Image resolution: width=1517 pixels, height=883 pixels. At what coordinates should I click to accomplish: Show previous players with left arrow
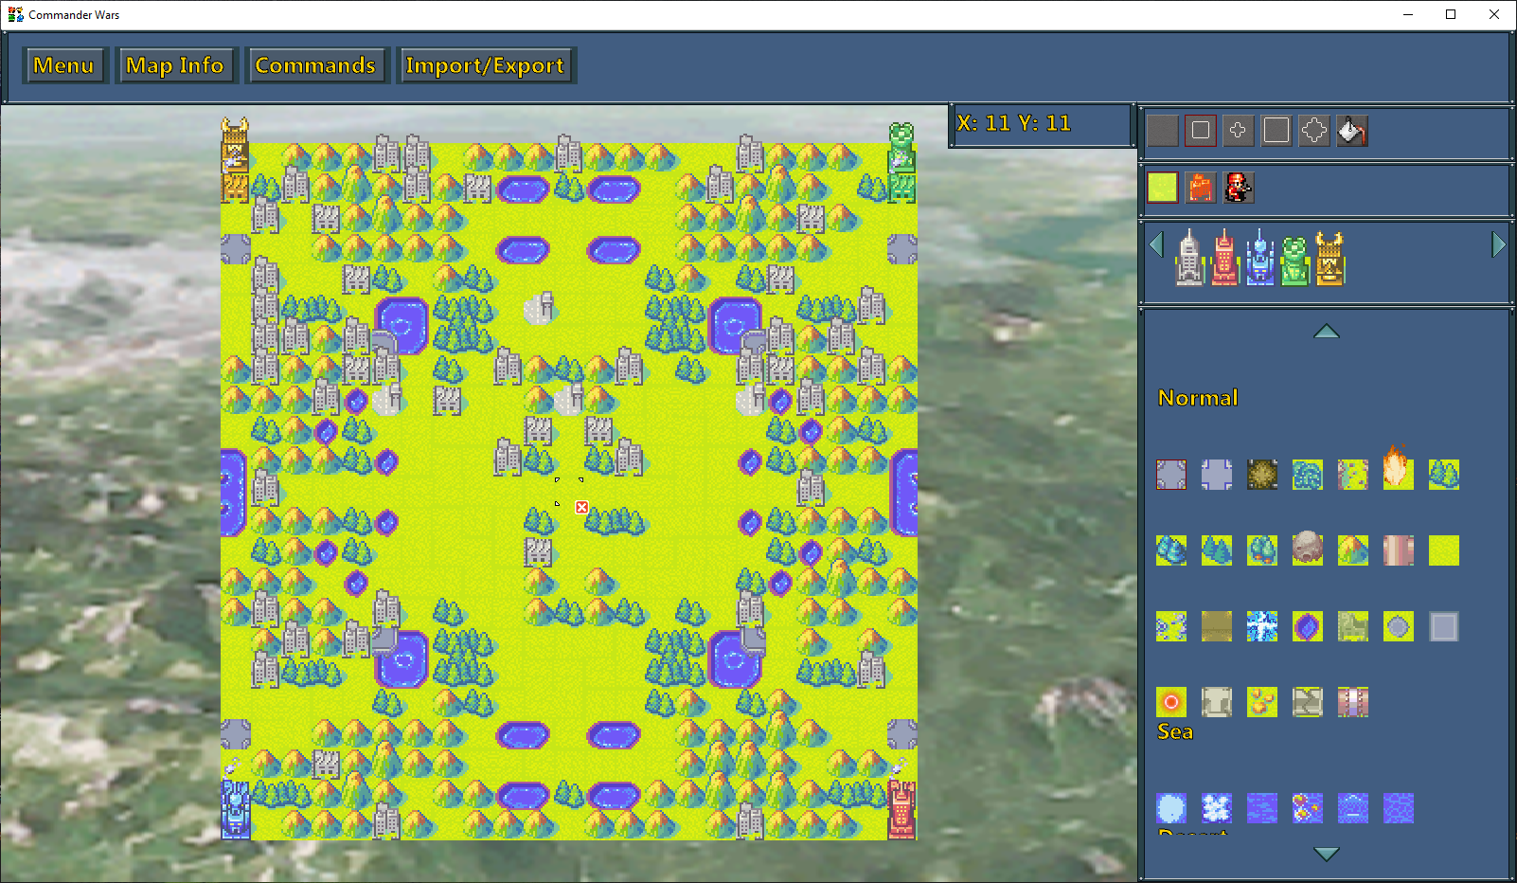pos(1156,245)
